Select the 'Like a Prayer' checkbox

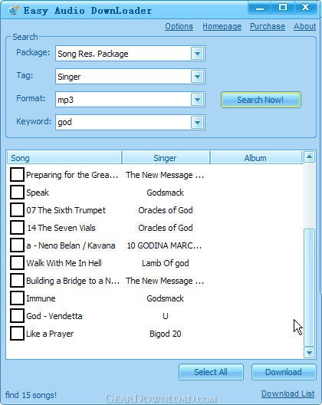(17, 333)
